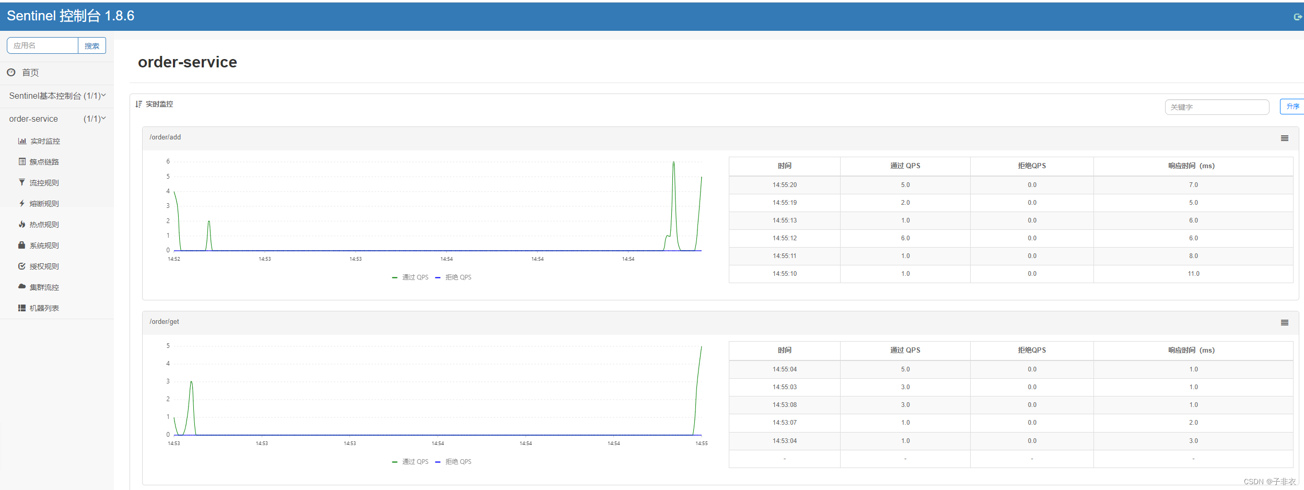Open 熔断规则 in the sidebar
Viewport: 1304px width, 490px height.
pyautogui.click(x=44, y=204)
